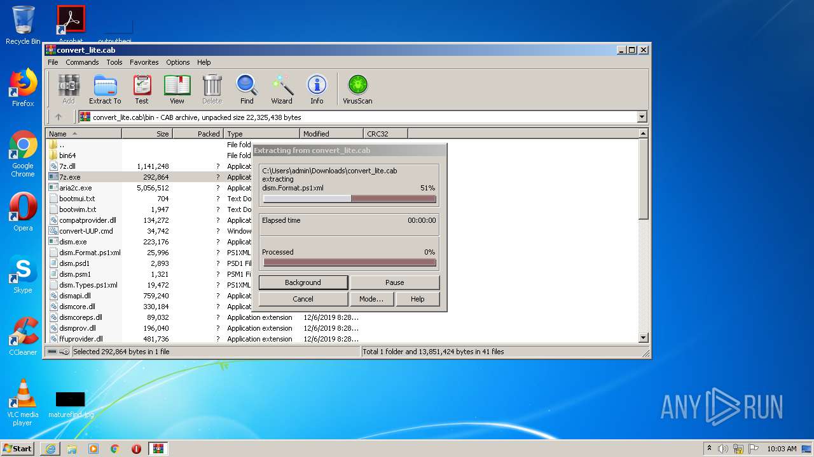
Task: Start VirusScan on the archive
Action: [357, 89]
